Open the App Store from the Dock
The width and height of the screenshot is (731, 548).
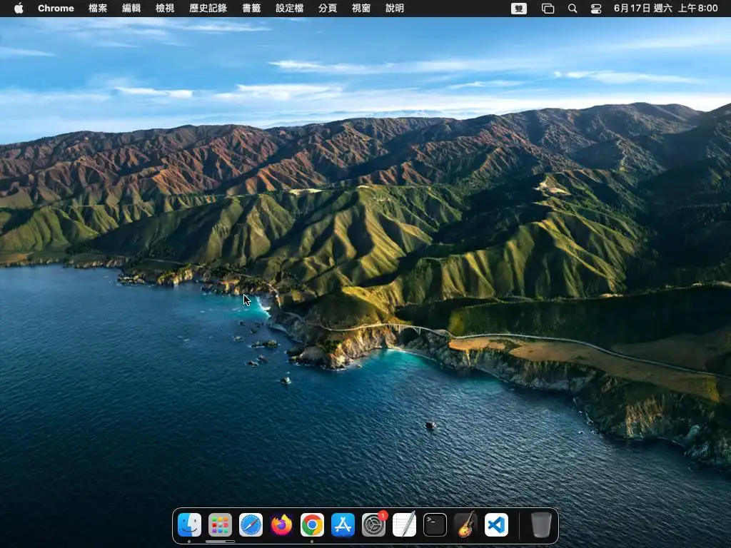tap(343, 524)
